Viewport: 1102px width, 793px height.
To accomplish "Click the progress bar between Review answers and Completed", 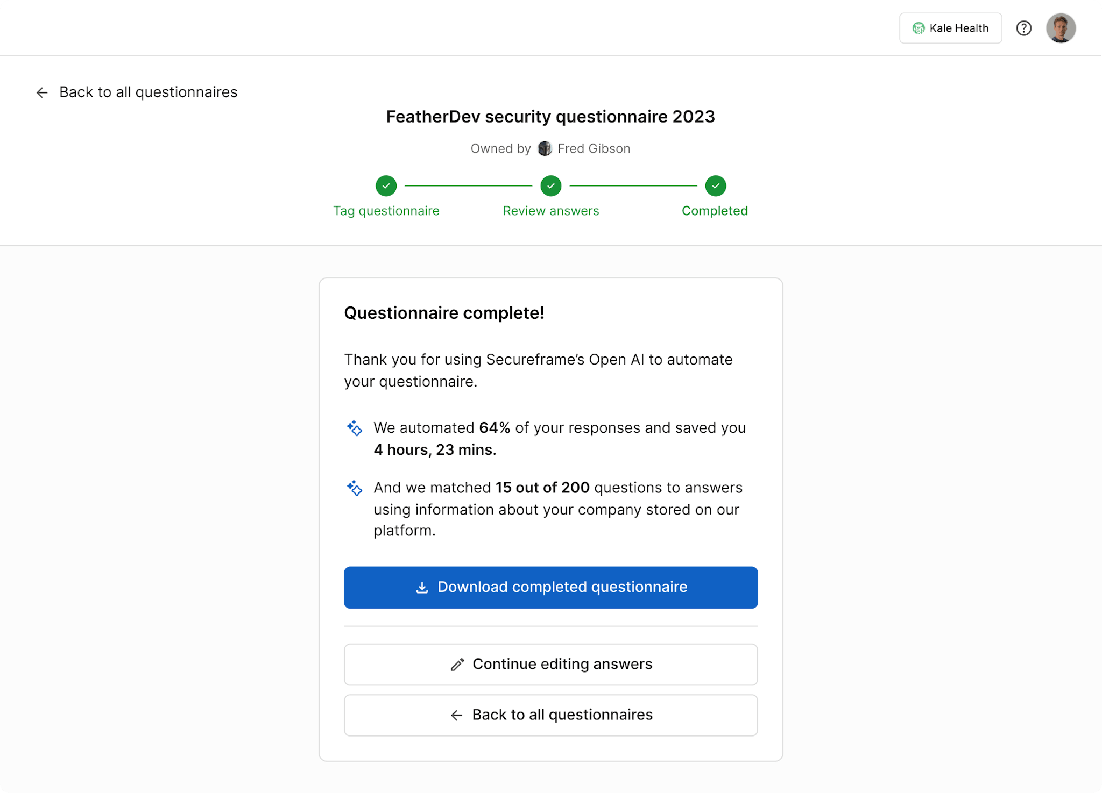I will 633,185.
